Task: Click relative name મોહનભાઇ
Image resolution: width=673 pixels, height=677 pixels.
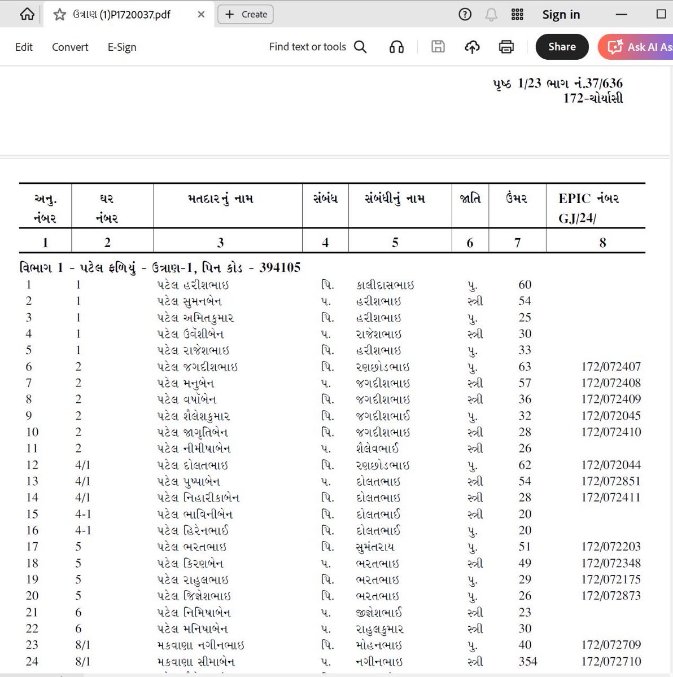Action: click(x=379, y=645)
